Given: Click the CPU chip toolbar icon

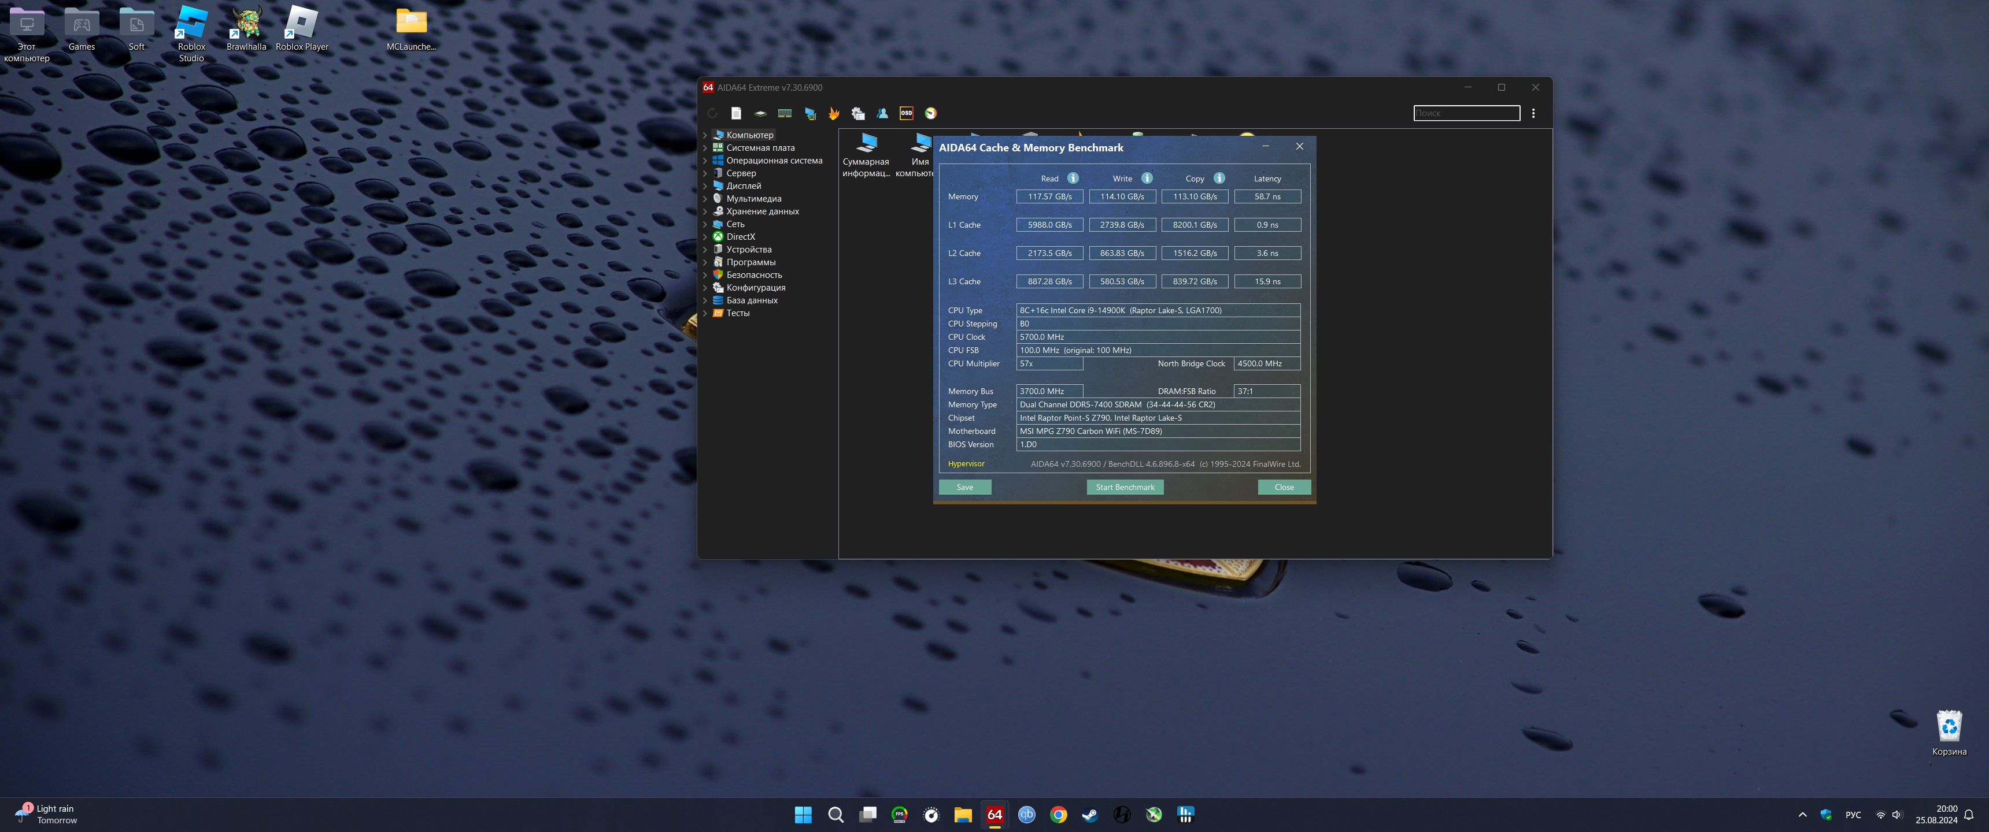Looking at the screenshot, I should (760, 113).
